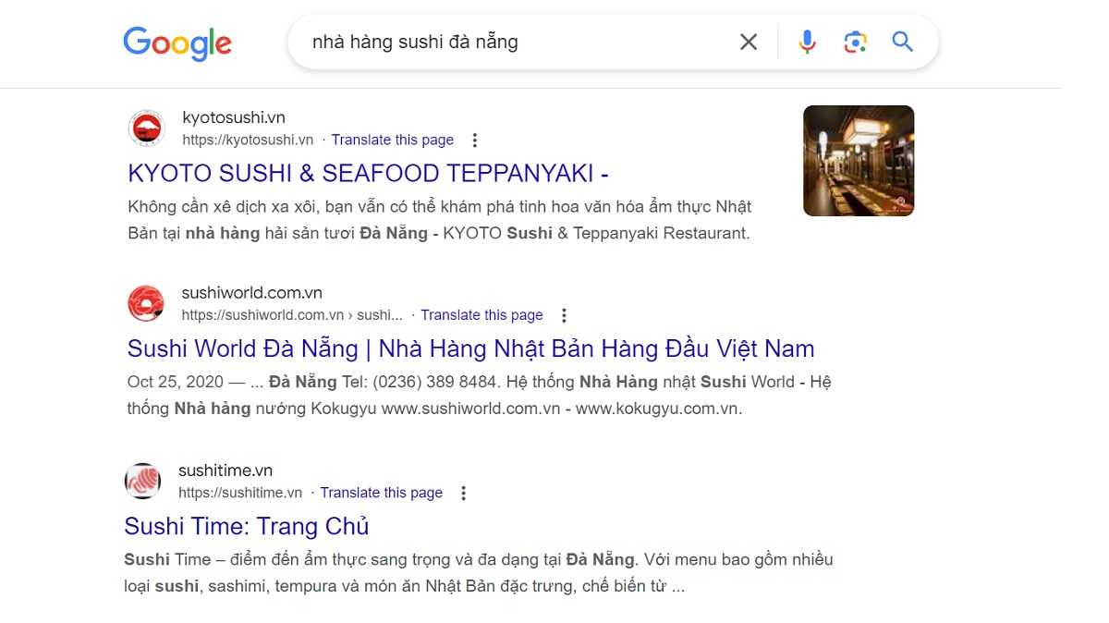1109x623 pixels.
Task: Click the kyotosushi.vn site name
Action: click(x=234, y=117)
